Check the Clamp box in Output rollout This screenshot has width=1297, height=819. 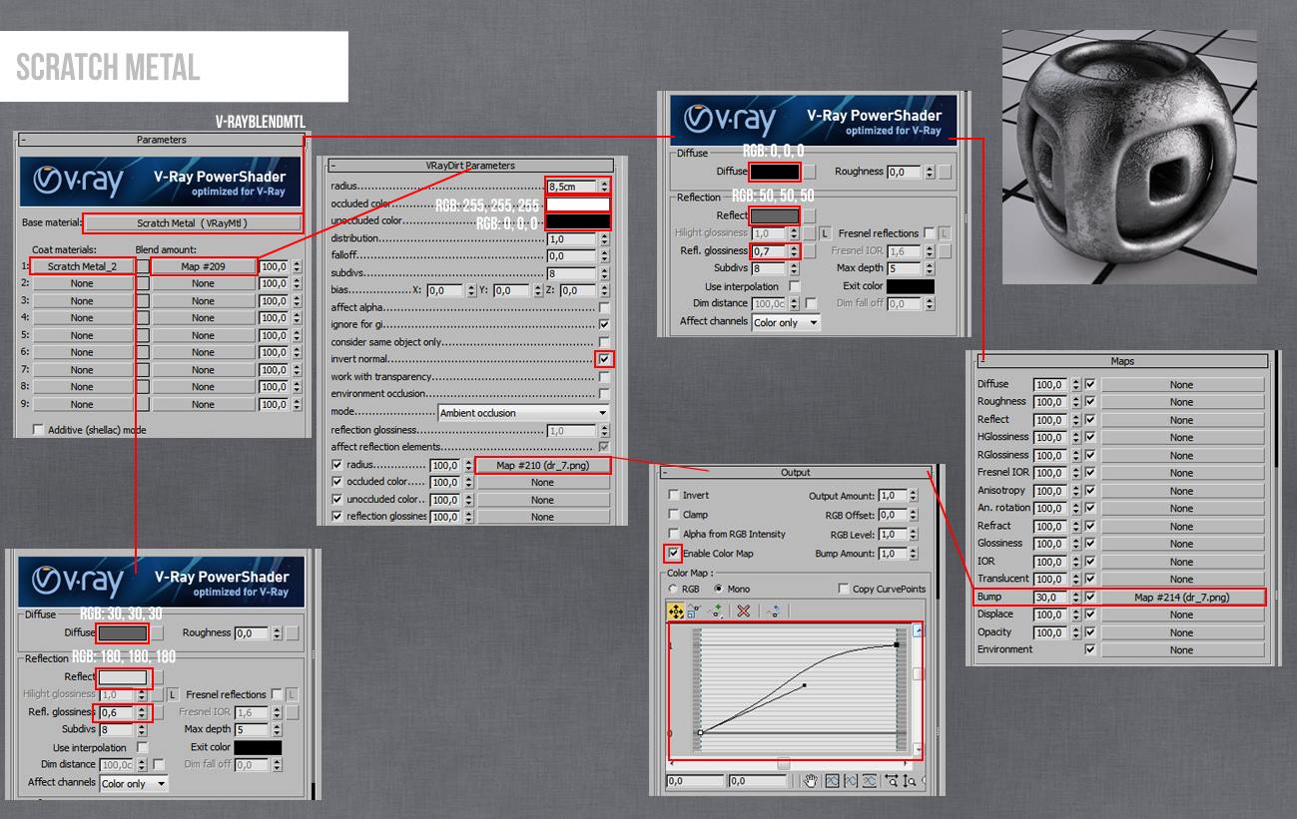coord(674,515)
